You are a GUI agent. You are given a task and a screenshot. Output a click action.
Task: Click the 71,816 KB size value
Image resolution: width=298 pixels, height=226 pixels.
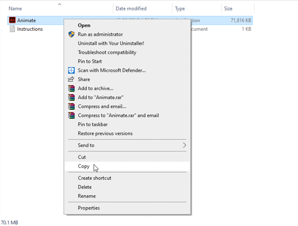coord(241,20)
